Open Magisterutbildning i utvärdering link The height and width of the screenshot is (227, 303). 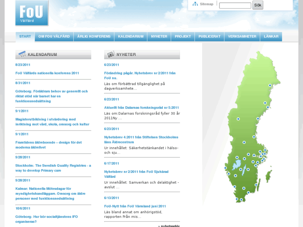coord(53,122)
